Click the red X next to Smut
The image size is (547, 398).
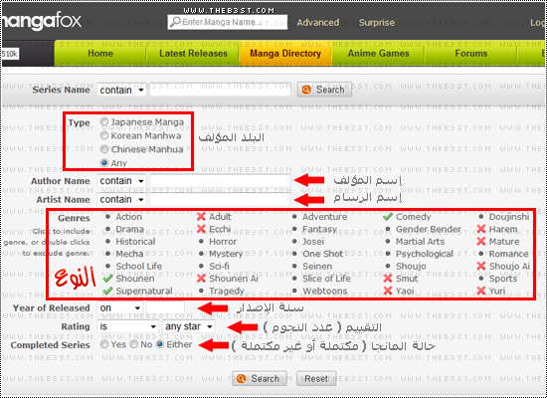(388, 279)
